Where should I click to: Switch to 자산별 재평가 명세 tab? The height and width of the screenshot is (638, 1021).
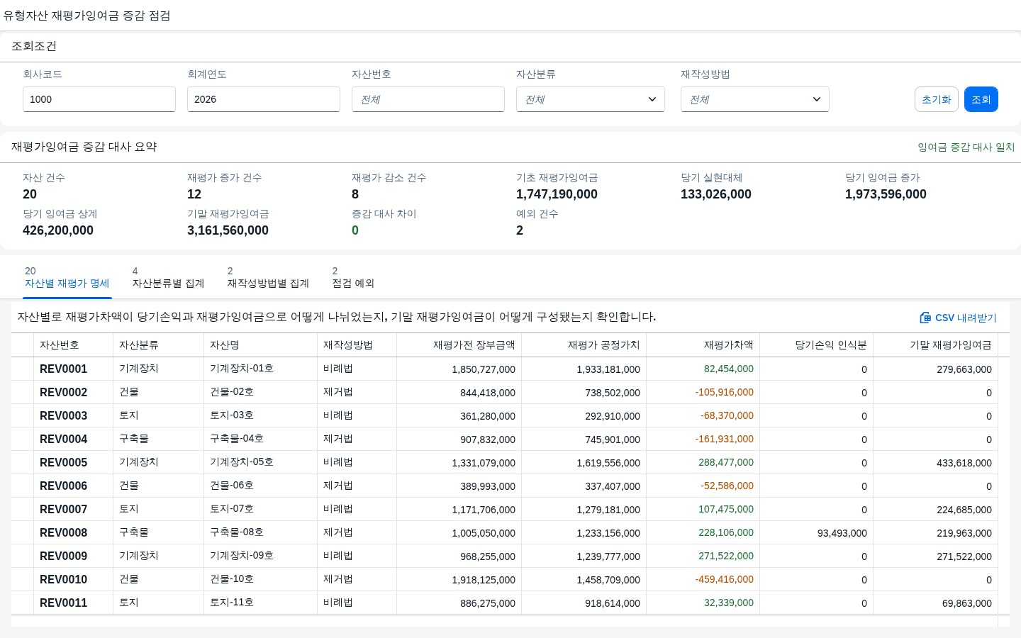[67, 277]
